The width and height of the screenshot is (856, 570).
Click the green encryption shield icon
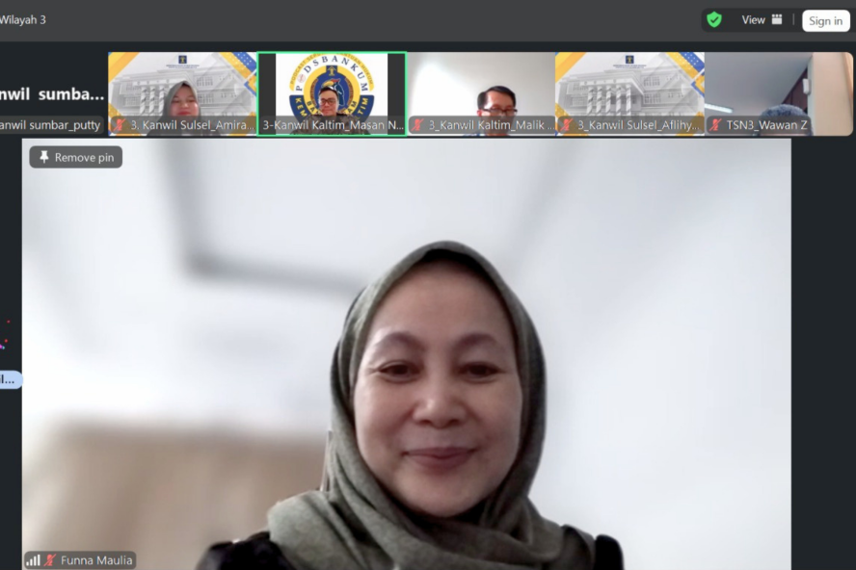[x=713, y=20]
